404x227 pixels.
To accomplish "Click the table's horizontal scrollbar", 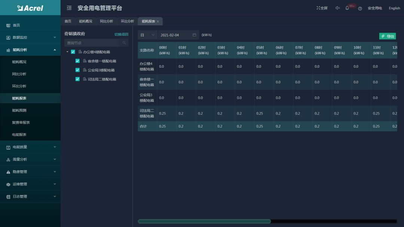I will 204,221.
